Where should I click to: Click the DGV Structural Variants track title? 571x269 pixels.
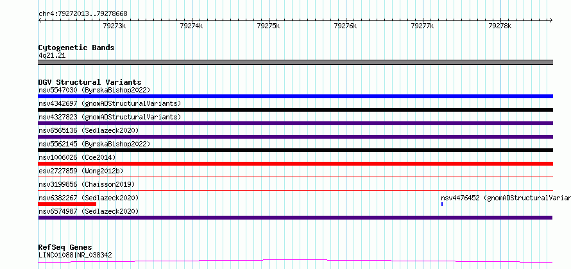[90, 82]
